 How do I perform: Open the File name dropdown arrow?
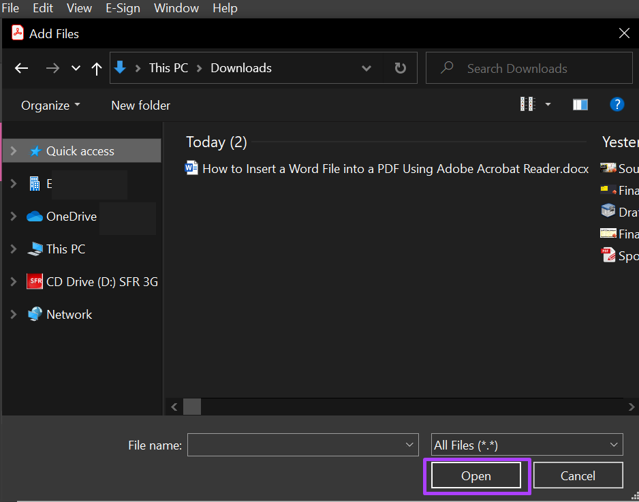coord(409,445)
